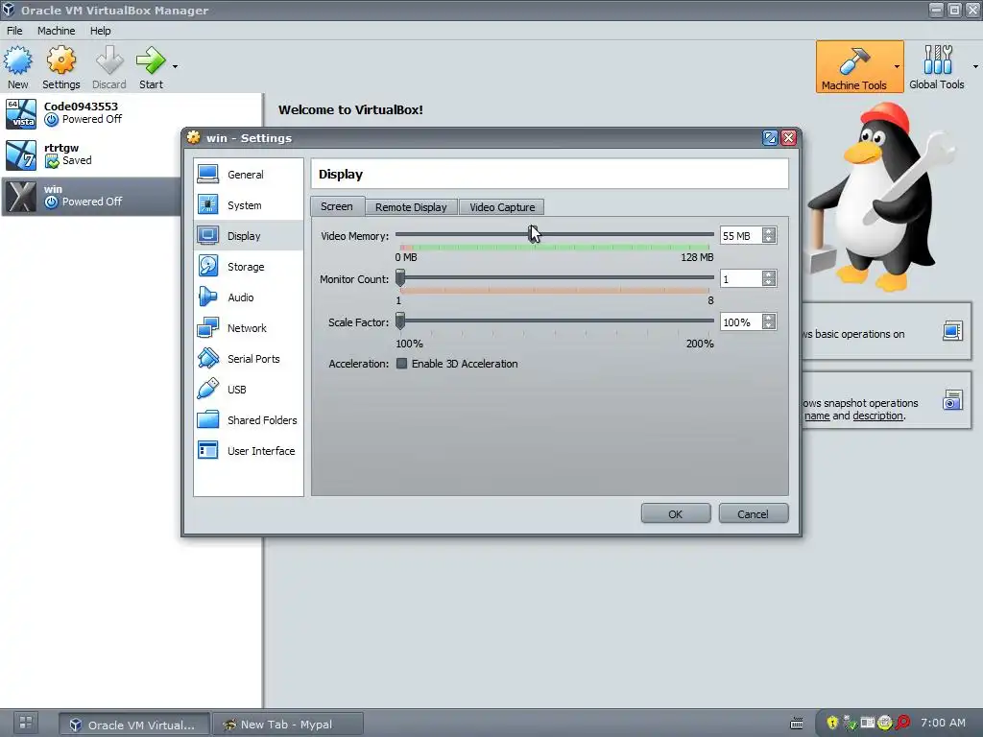
Task: Click OK in the settings dialog
Action: tap(676, 514)
